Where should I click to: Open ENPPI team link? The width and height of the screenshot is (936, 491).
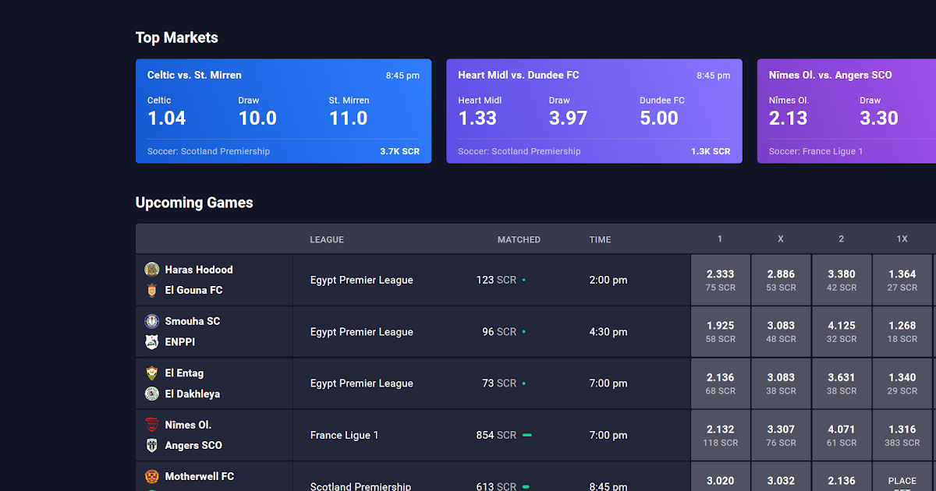click(180, 341)
